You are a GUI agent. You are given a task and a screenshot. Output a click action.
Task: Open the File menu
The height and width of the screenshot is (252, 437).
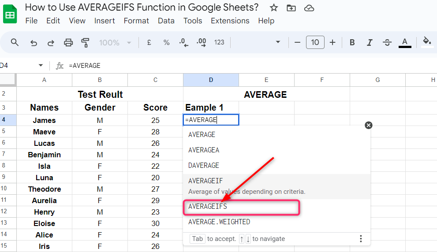point(31,21)
